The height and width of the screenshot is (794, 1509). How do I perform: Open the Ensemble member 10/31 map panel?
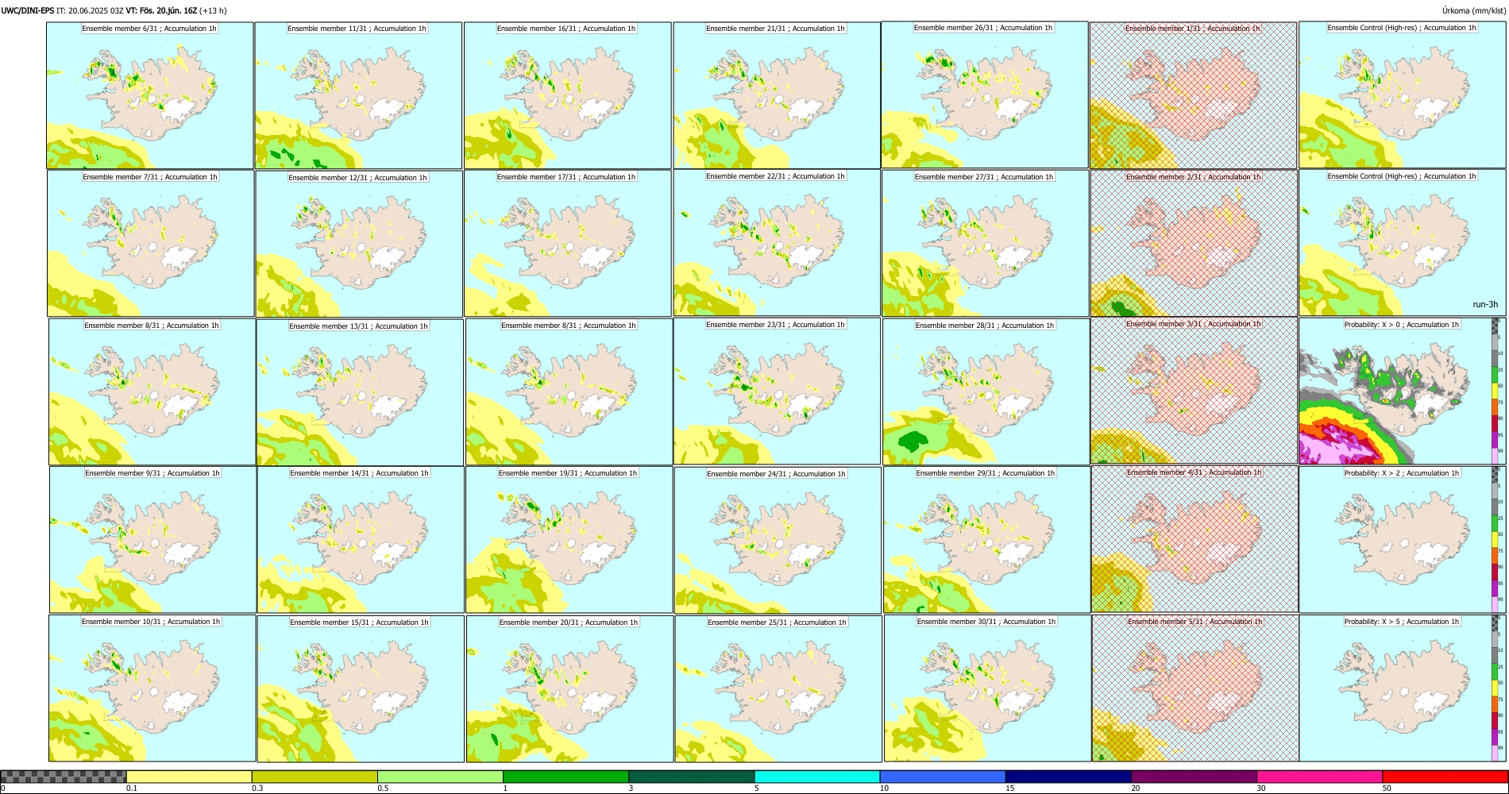pyautogui.click(x=152, y=688)
